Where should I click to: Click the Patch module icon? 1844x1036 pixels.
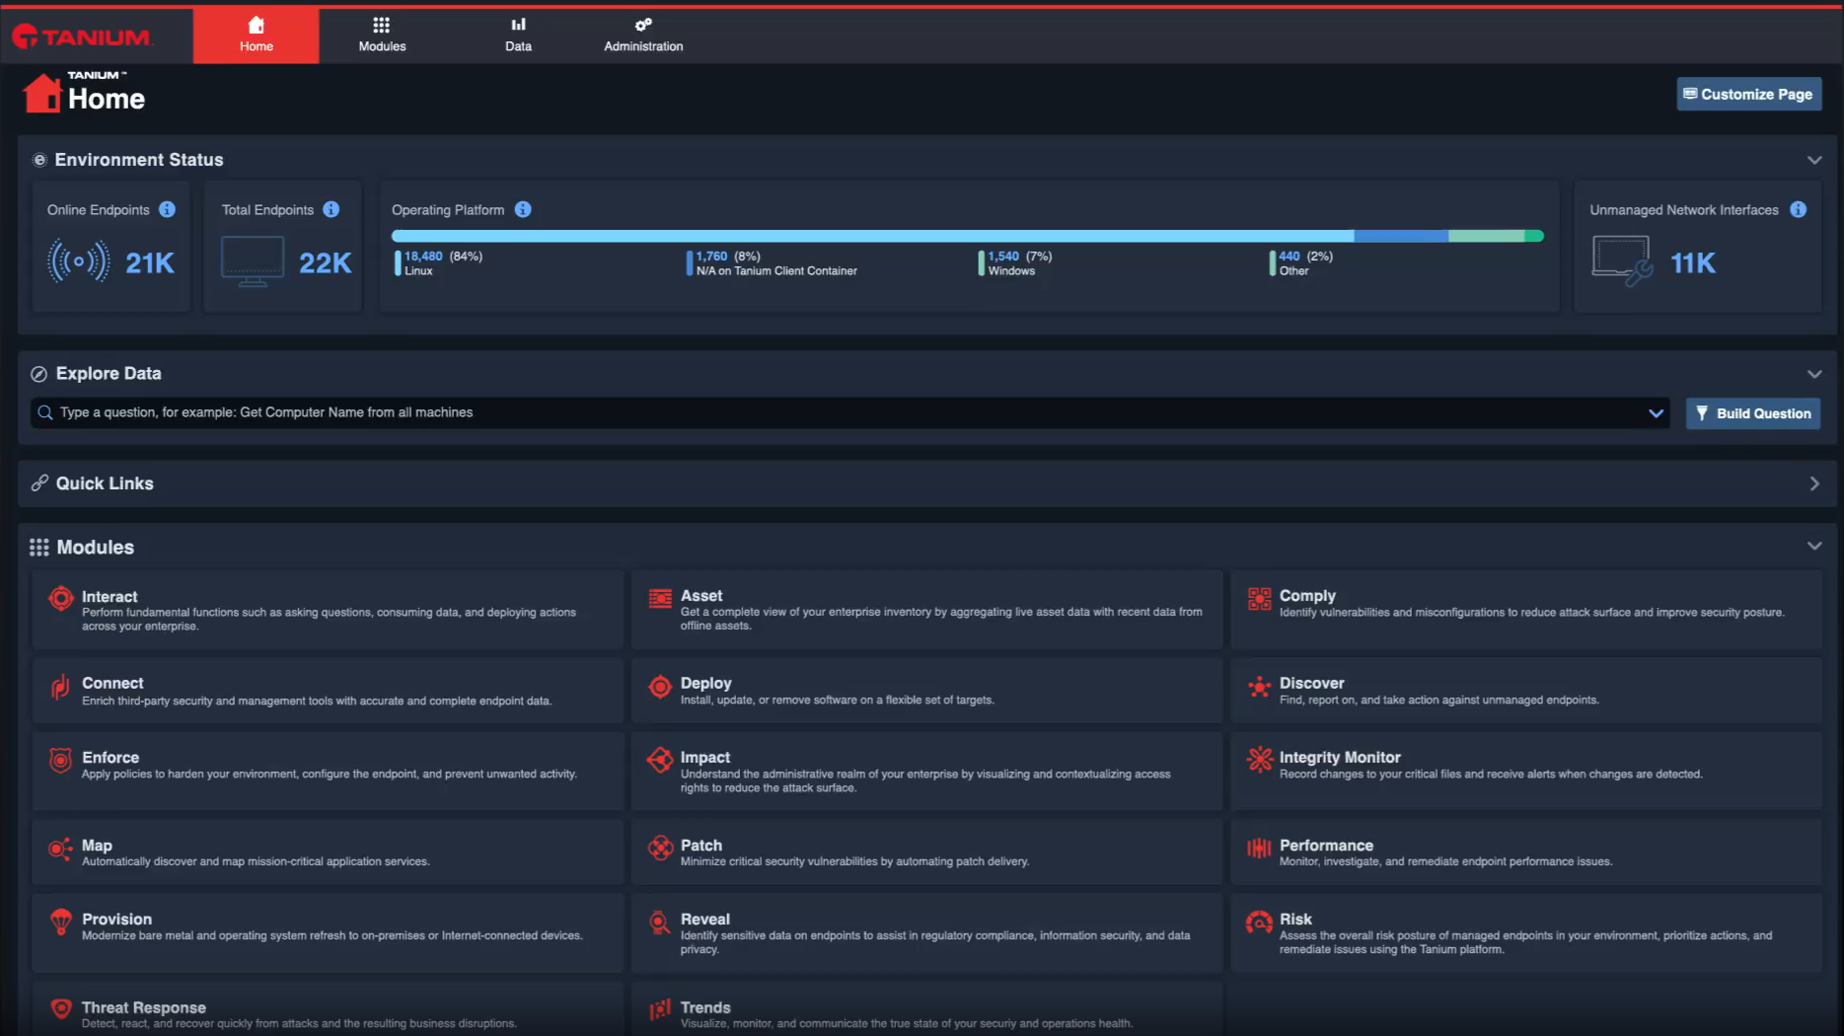tap(659, 849)
